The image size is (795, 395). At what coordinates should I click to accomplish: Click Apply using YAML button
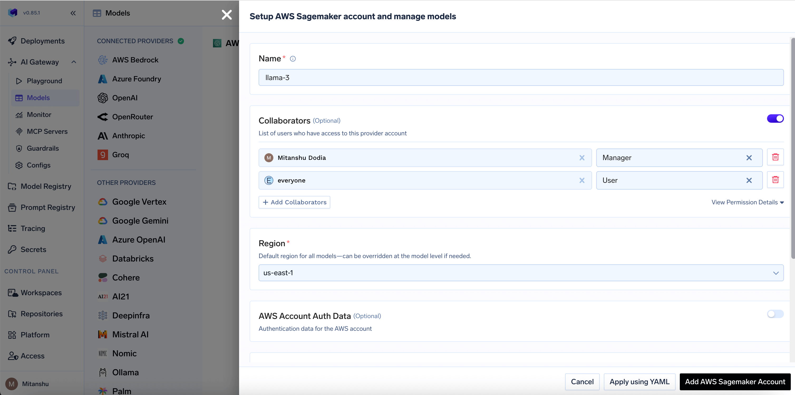(x=639, y=381)
